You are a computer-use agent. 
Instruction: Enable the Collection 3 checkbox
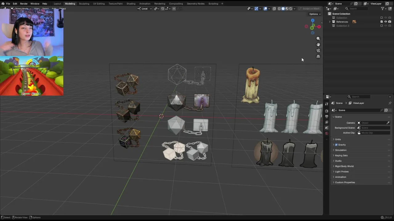382,26
